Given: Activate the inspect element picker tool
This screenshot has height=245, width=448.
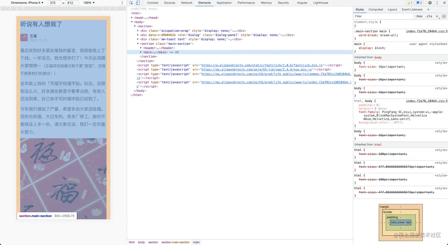Looking at the screenshot, I should point(131,3).
